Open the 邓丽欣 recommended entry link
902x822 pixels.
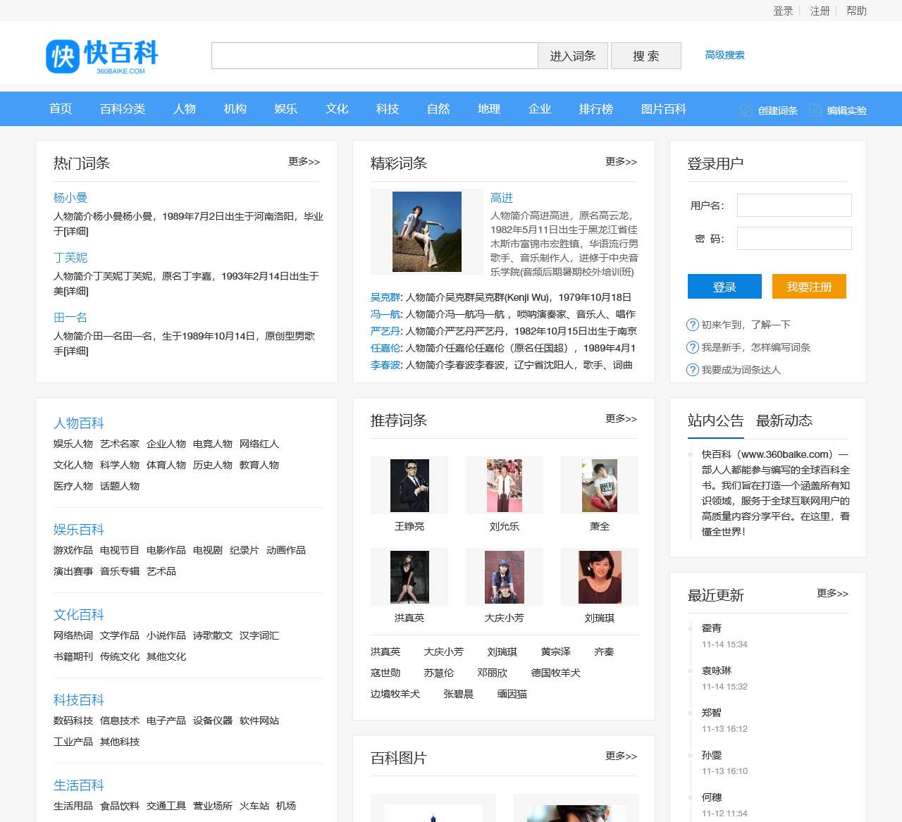493,673
